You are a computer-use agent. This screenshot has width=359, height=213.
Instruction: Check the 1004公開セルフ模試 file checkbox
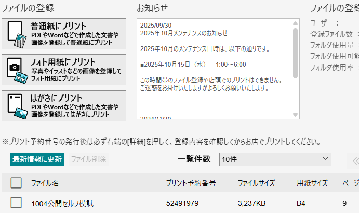[16, 203]
